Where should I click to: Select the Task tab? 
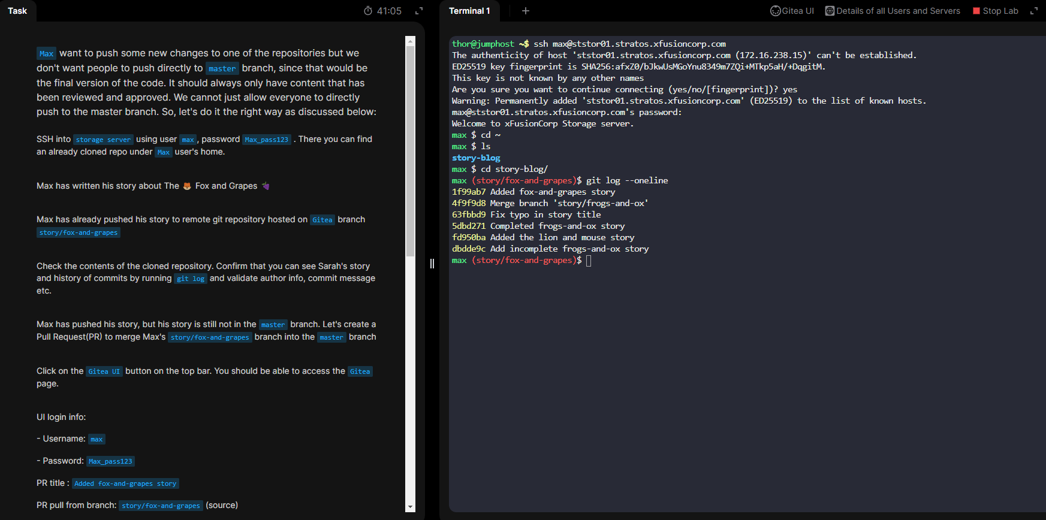pyautogui.click(x=17, y=11)
